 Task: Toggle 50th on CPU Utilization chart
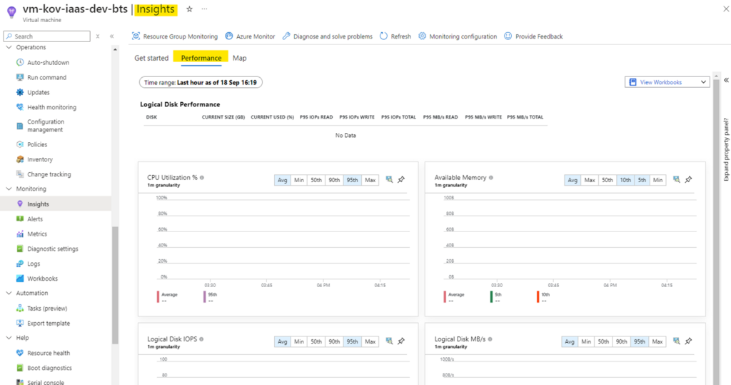point(316,180)
